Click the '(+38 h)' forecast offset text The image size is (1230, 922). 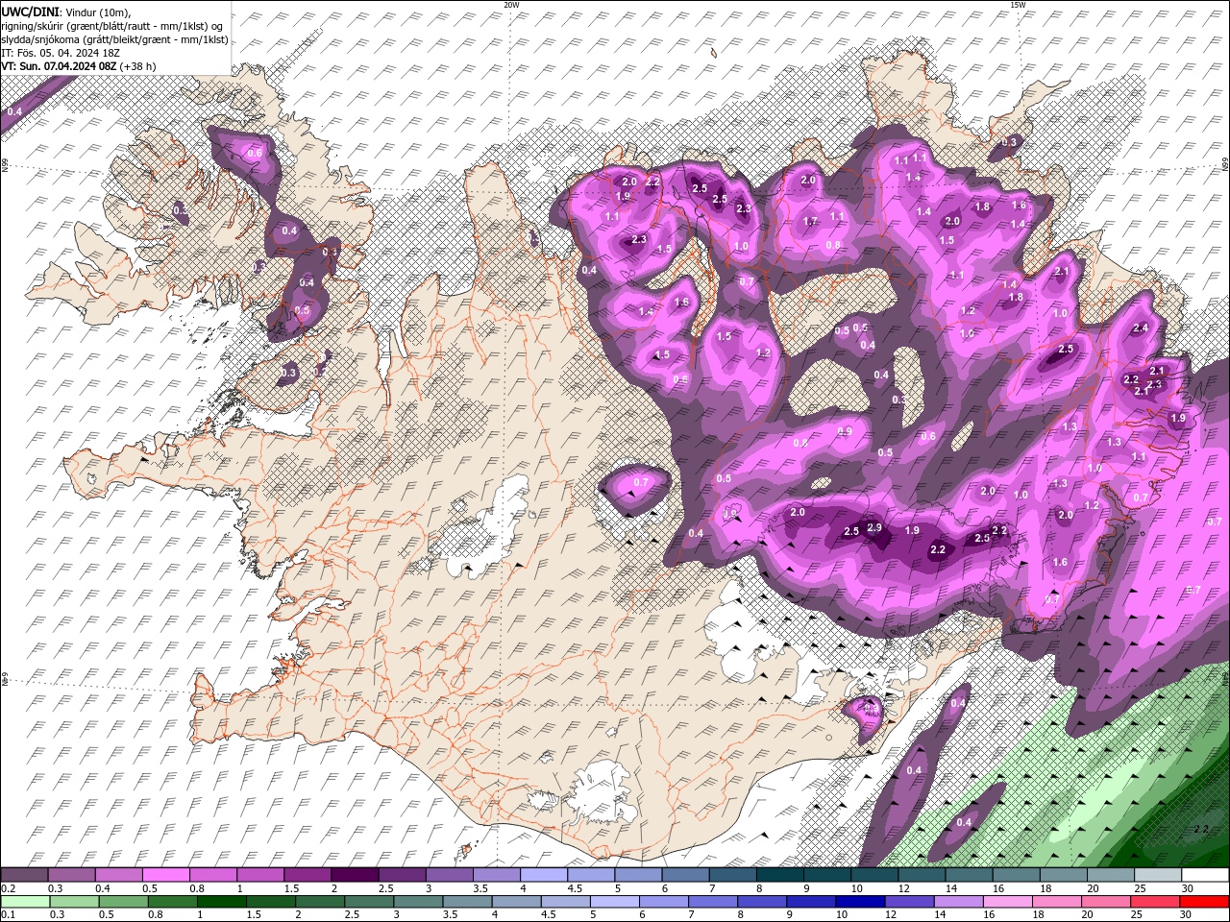(x=138, y=66)
